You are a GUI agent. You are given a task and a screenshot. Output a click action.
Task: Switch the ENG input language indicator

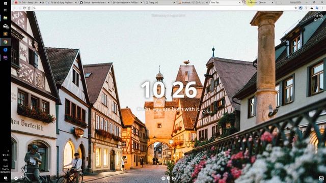click(6, 160)
